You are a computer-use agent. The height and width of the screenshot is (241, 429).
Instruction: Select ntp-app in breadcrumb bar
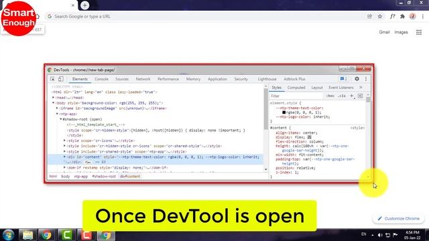coord(80,176)
